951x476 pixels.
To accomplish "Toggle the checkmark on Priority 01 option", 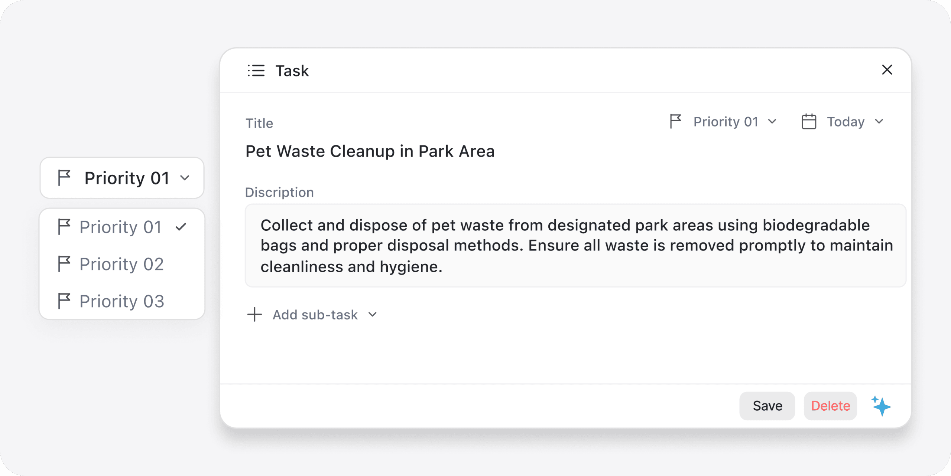I will pyautogui.click(x=181, y=227).
